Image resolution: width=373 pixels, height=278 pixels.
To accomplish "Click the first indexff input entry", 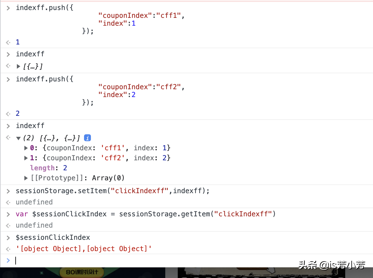I will pyautogui.click(x=30, y=54).
